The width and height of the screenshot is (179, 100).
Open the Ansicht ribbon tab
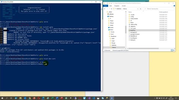(x=124, y=6)
